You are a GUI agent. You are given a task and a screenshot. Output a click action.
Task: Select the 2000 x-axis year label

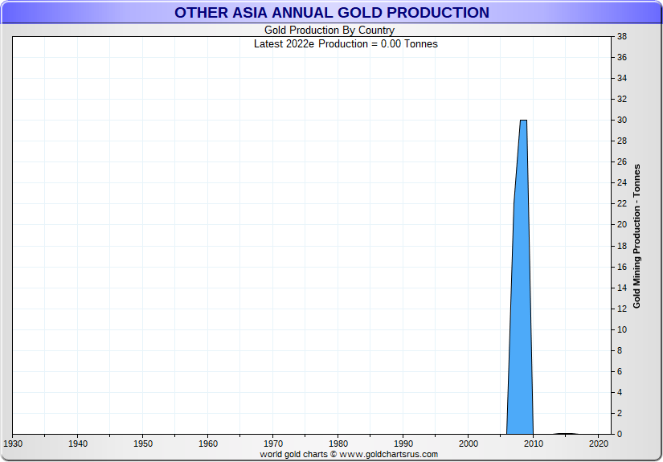point(469,444)
